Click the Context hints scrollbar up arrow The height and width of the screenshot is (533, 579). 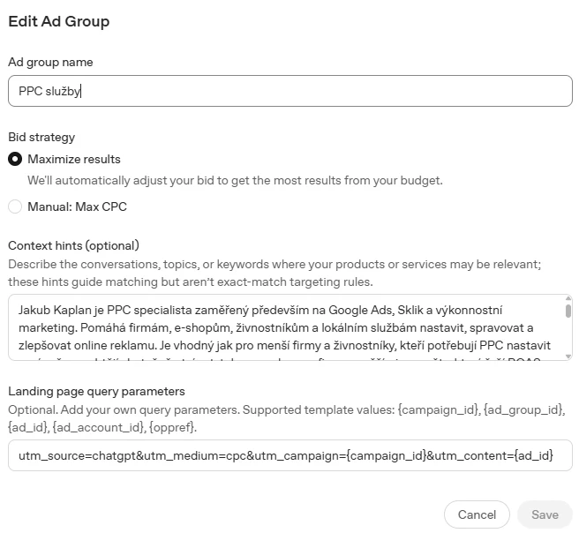click(x=568, y=298)
